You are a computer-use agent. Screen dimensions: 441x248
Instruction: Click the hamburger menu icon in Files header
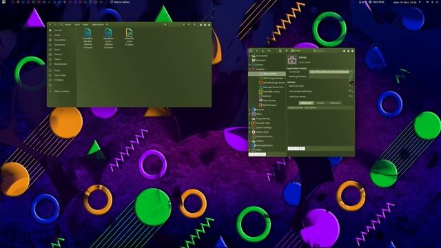point(194,25)
